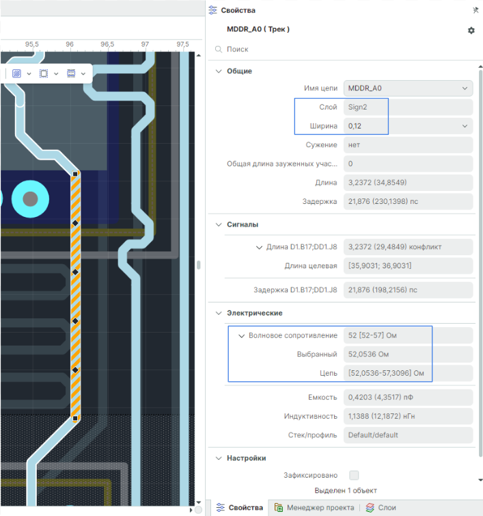Click the properties panel scrollbar thumb
483x516 pixels.
[480, 263]
